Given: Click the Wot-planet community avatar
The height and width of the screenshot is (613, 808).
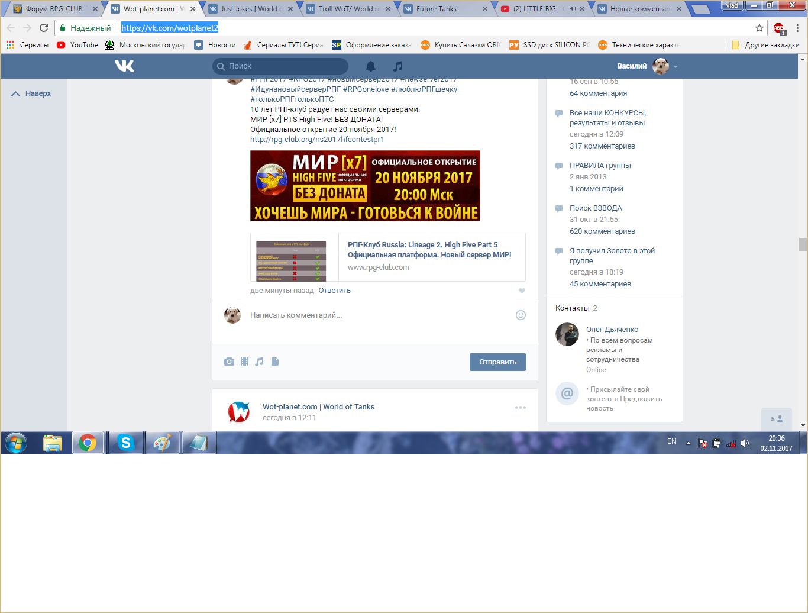Looking at the screenshot, I should pos(238,412).
